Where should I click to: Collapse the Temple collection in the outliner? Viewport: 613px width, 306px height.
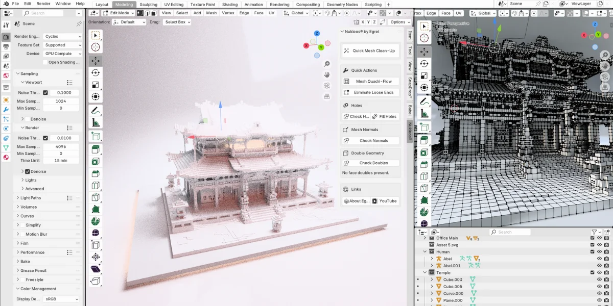pos(425,272)
